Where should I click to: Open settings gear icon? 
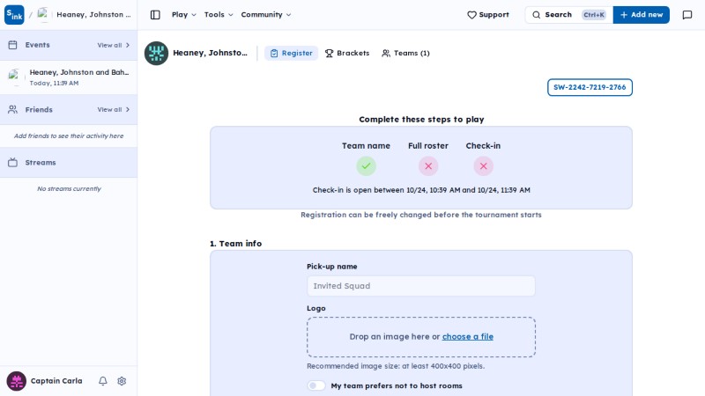[x=122, y=381]
